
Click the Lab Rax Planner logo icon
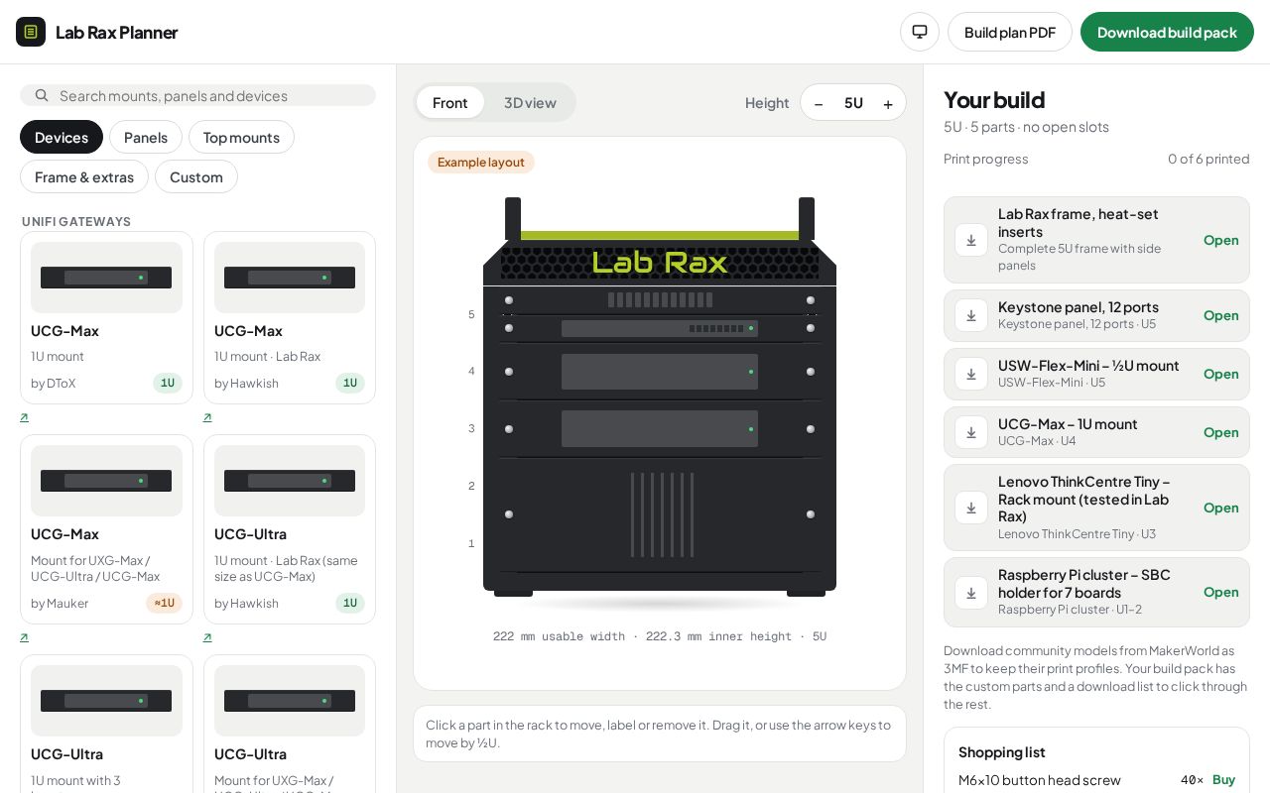click(31, 32)
